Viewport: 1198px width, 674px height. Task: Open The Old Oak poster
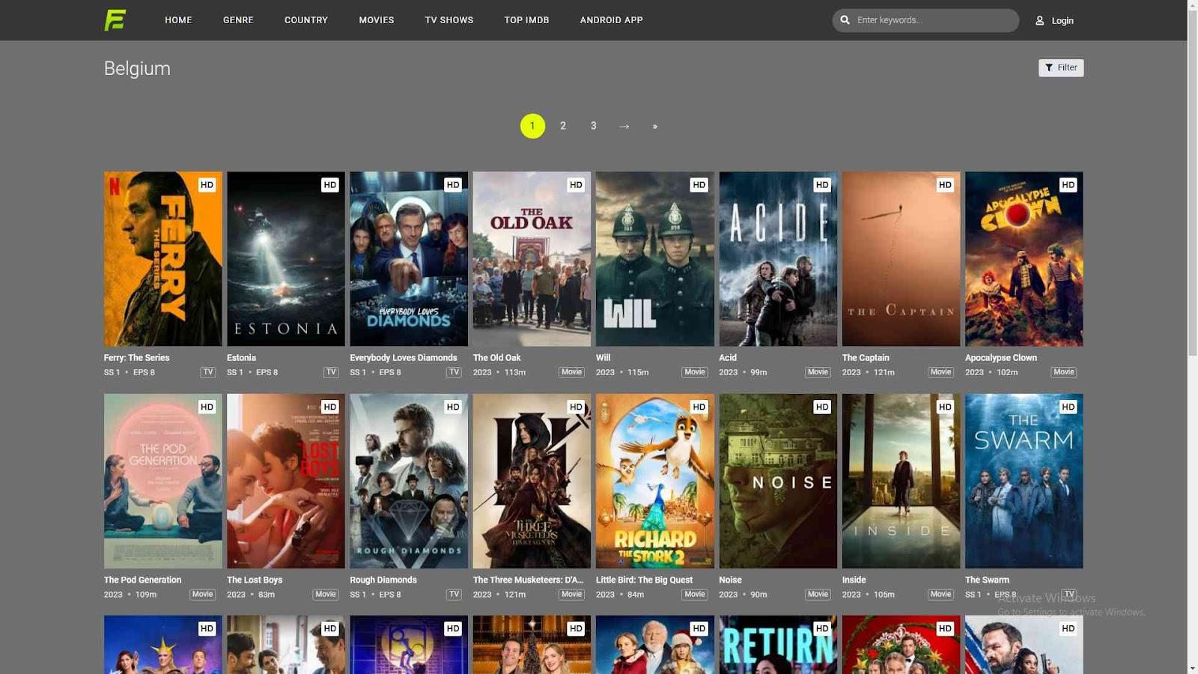(532, 259)
